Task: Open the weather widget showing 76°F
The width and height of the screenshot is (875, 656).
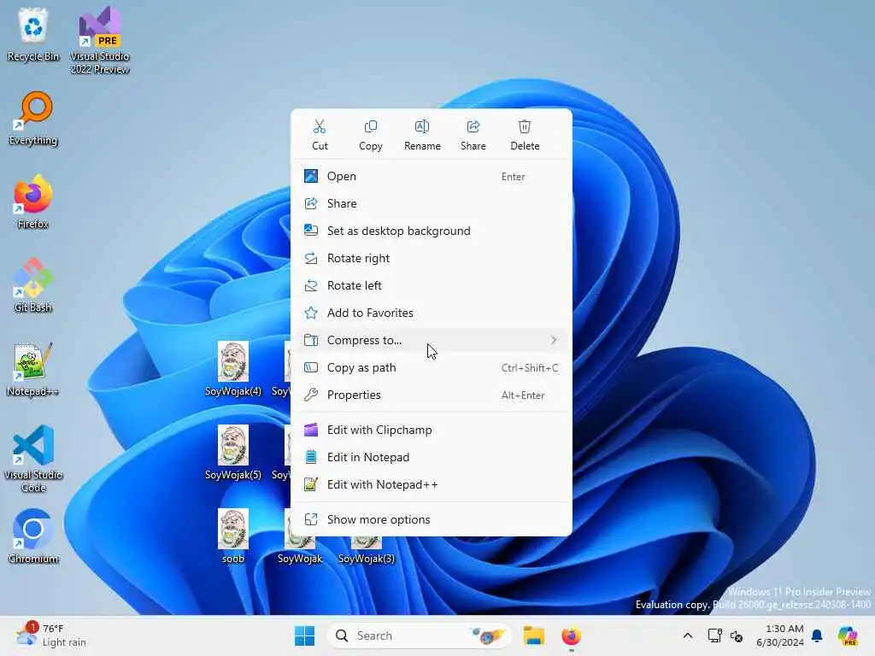Action: [51, 635]
